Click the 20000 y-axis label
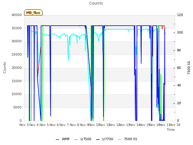 (17, 68)
